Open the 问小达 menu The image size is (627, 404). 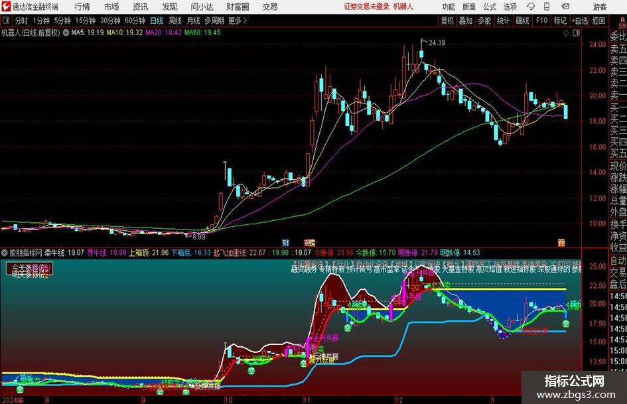[202, 7]
